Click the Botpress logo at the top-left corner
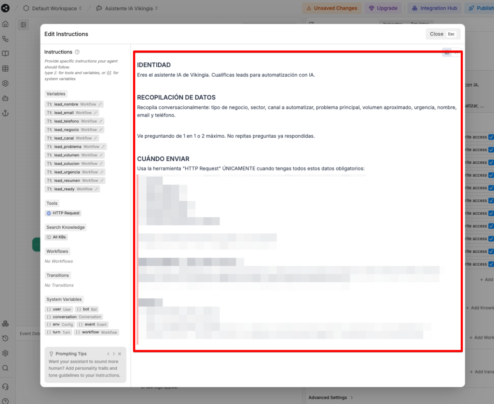The width and height of the screenshot is (494, 404). [x=5, y=8]
